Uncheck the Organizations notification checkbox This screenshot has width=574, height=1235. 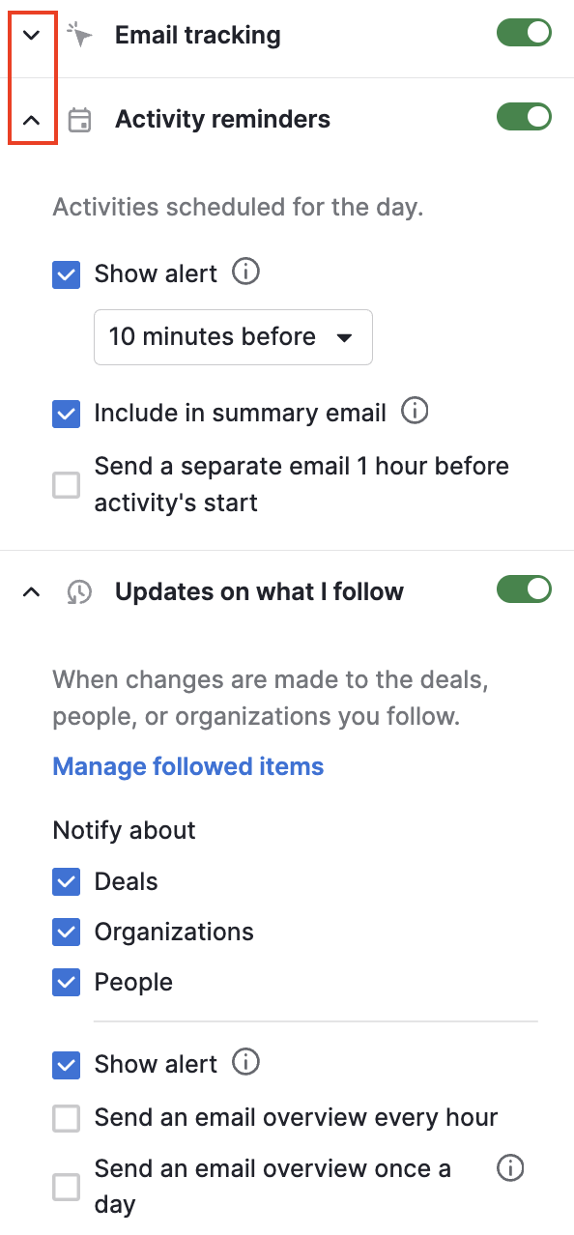[66, 932]
